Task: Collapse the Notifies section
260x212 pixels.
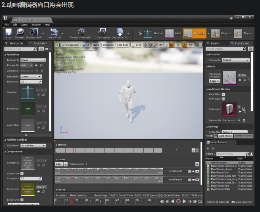Action: coord(56,145)
